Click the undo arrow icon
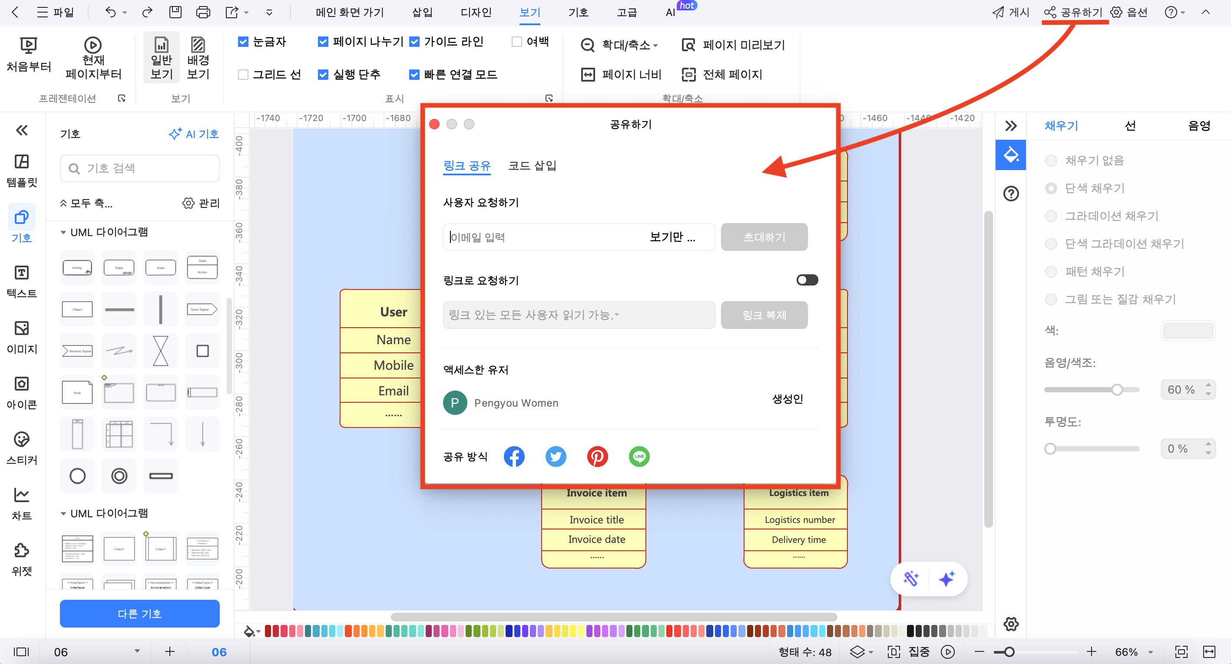1231x664 pixels. tap(110, 13)
